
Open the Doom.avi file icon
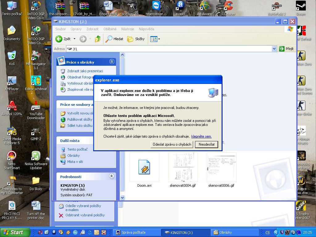click(144, 167)
